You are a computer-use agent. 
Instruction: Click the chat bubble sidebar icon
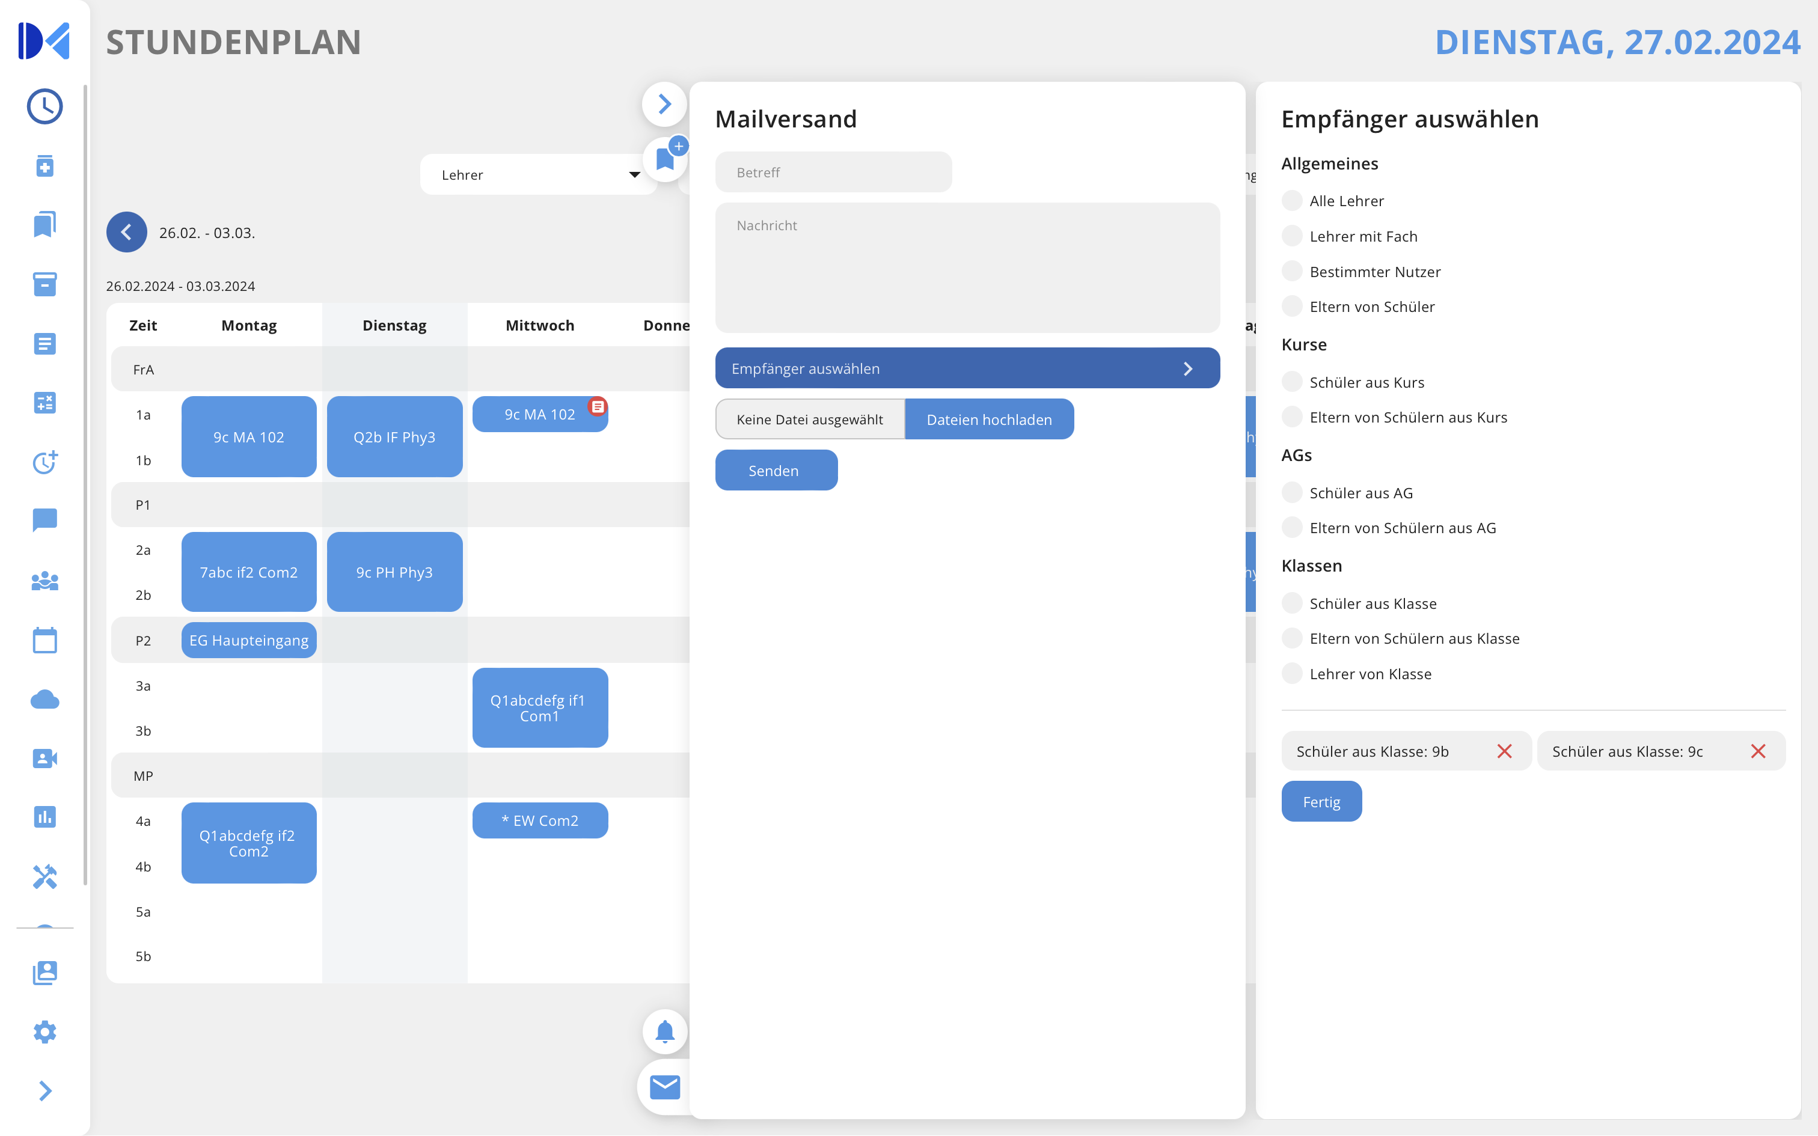(44, 520)
